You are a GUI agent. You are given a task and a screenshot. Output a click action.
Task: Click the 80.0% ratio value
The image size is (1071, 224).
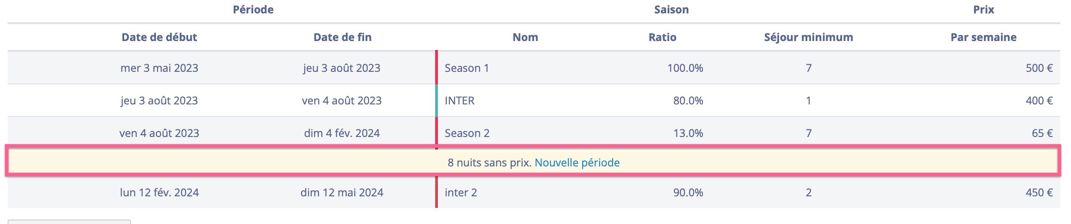688,100
